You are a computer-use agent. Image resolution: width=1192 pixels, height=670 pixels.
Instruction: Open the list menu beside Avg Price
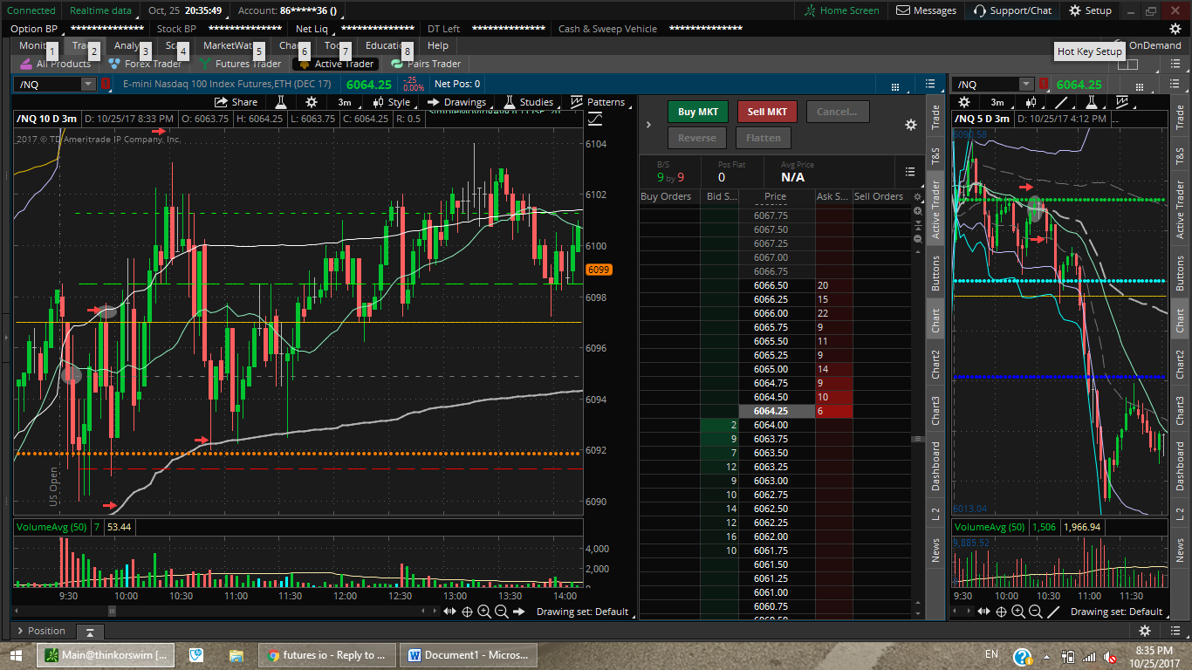point(910,172)
